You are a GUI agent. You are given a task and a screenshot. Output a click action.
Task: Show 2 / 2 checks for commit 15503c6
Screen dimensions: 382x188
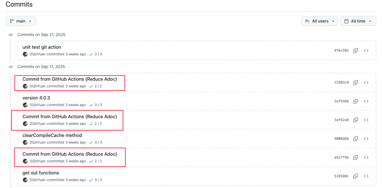95,86
